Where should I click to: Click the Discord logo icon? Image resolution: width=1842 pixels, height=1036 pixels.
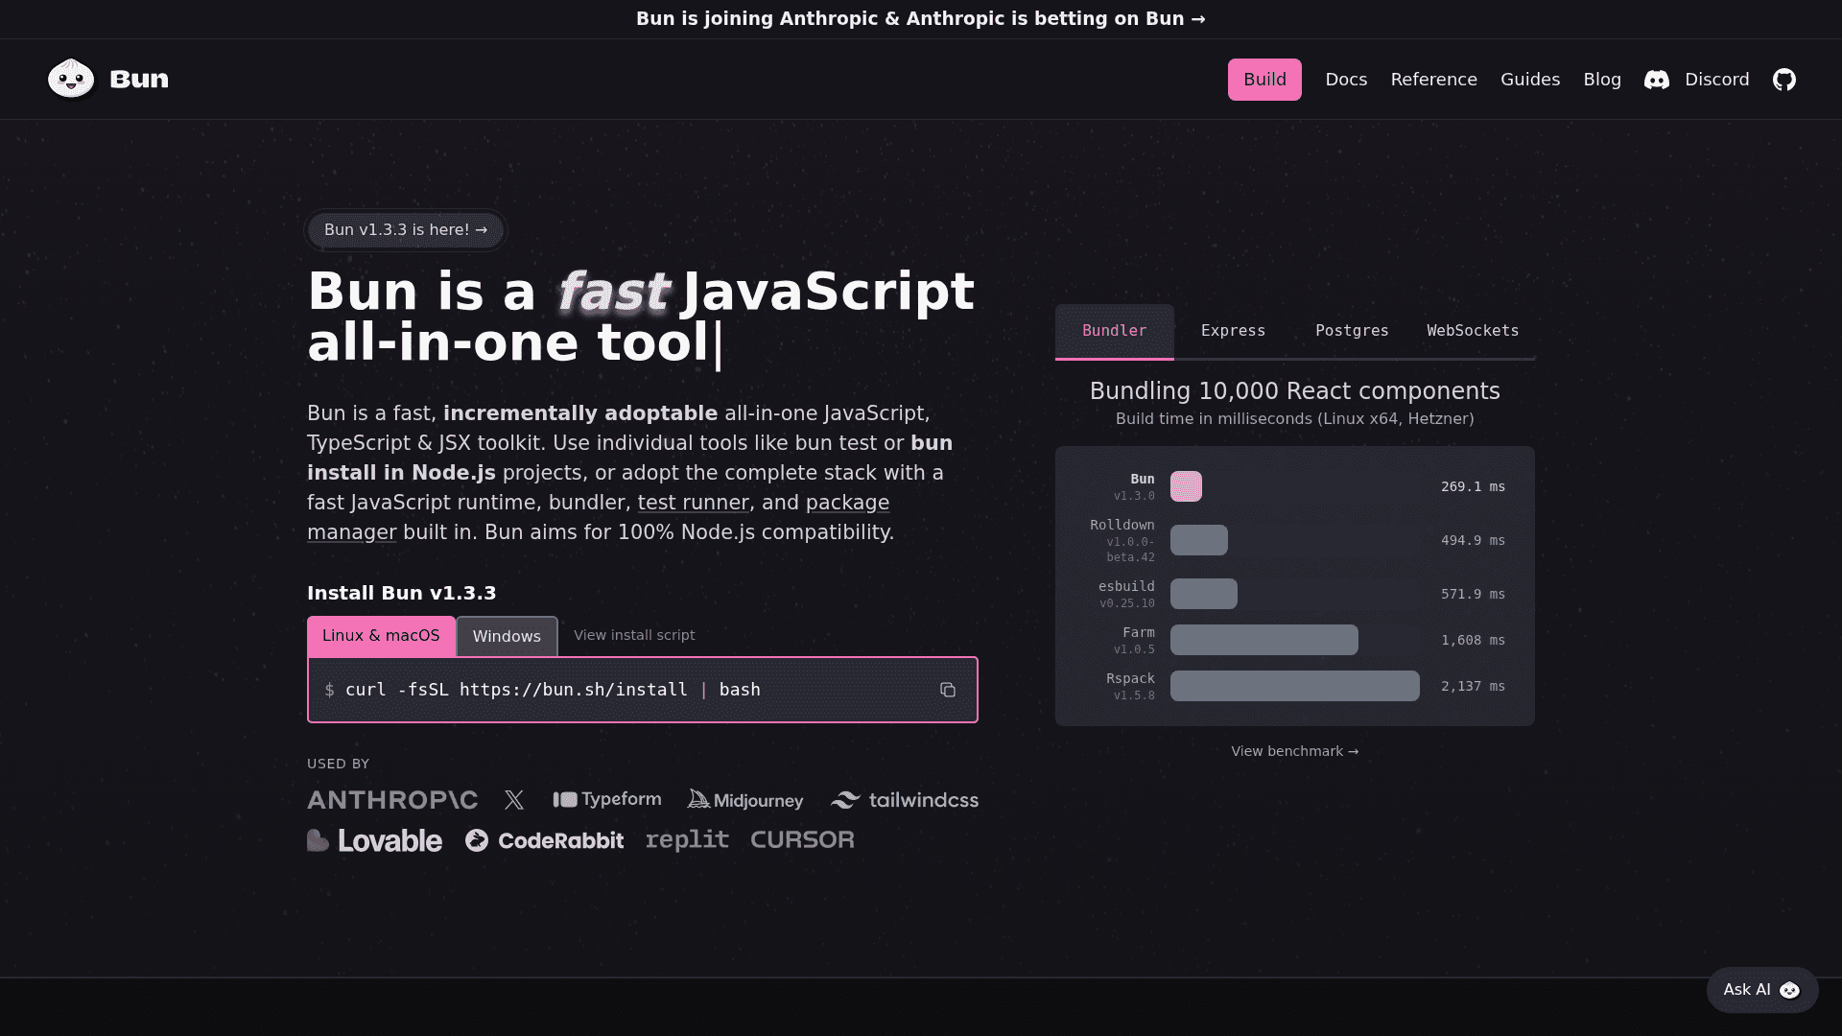pyautogui.click(x=1657, y=80)
